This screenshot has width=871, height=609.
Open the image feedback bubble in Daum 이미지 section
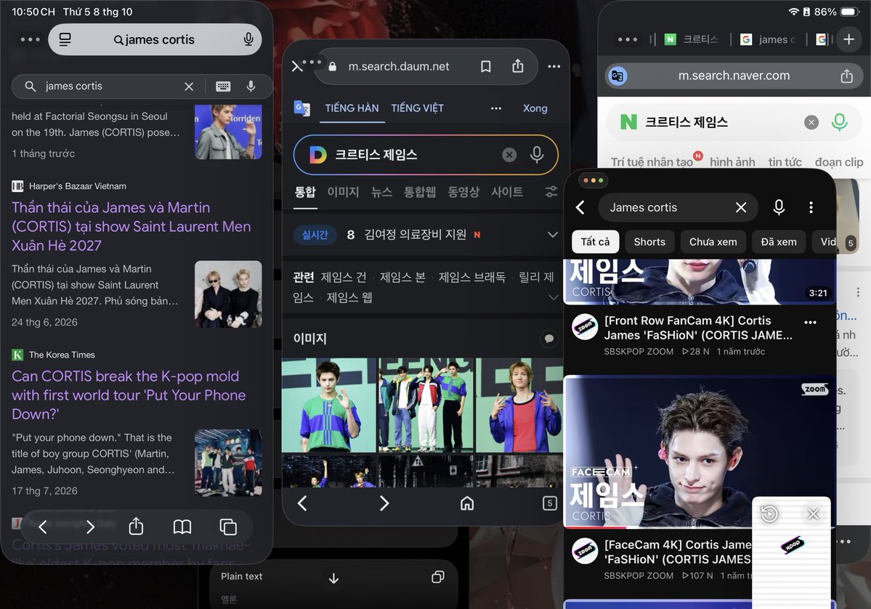(548, 339)
